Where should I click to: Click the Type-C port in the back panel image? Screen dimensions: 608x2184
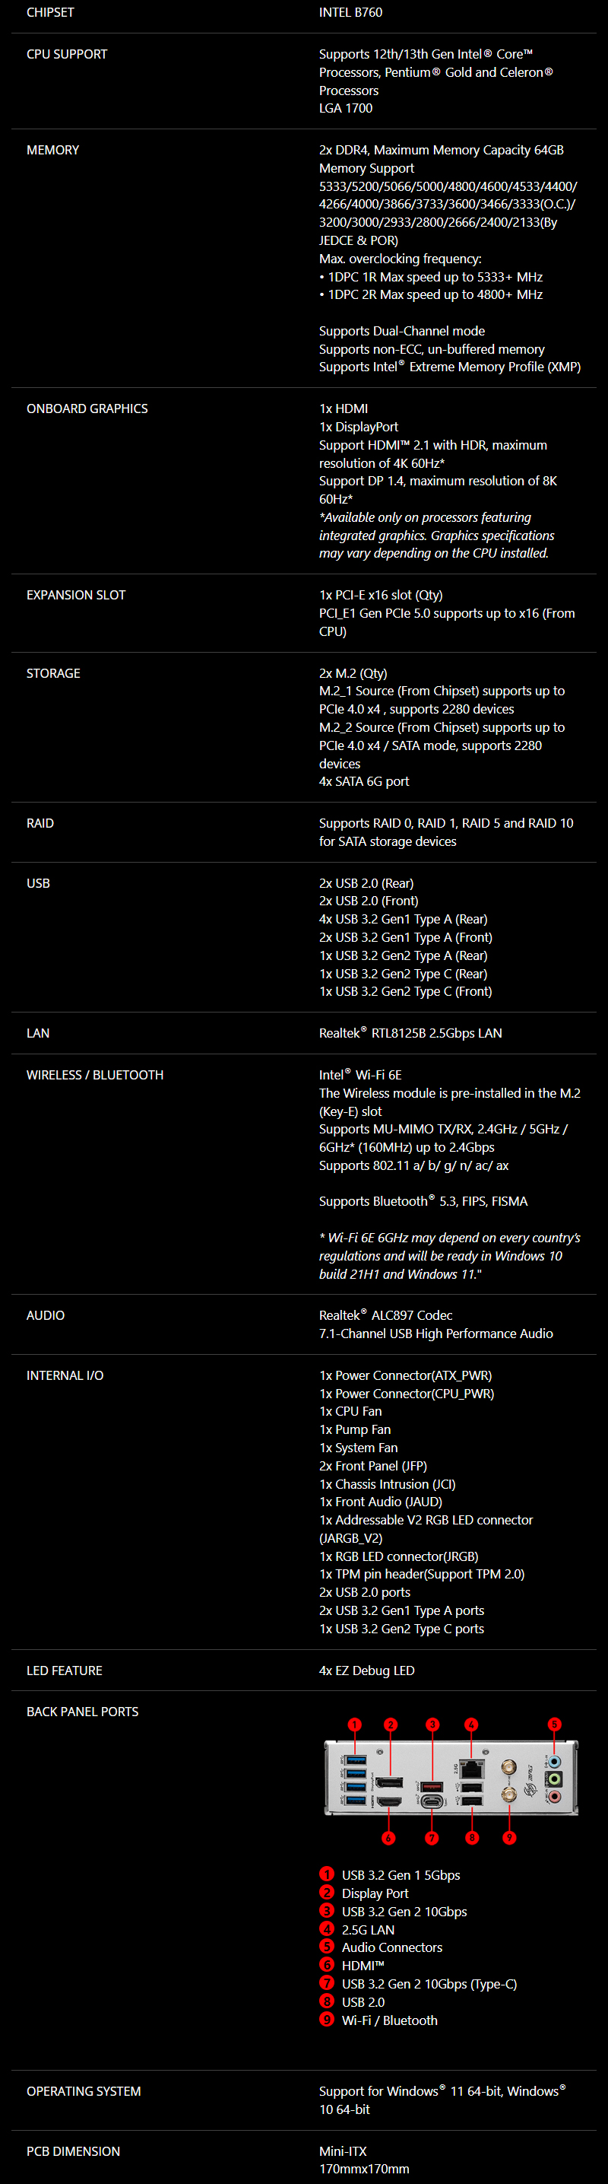click(432, 1801)
